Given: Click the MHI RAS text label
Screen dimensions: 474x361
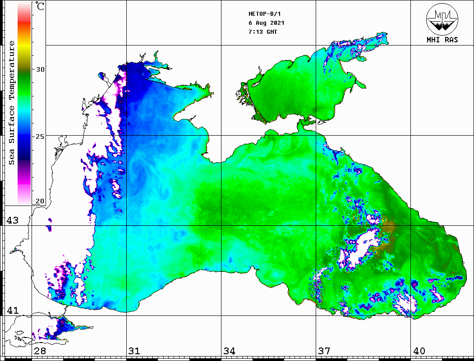Looking at the screenshot, I should 442,40.
